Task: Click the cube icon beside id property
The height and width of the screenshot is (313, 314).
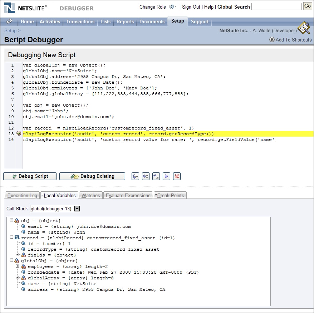Action: tap(24, 243)
